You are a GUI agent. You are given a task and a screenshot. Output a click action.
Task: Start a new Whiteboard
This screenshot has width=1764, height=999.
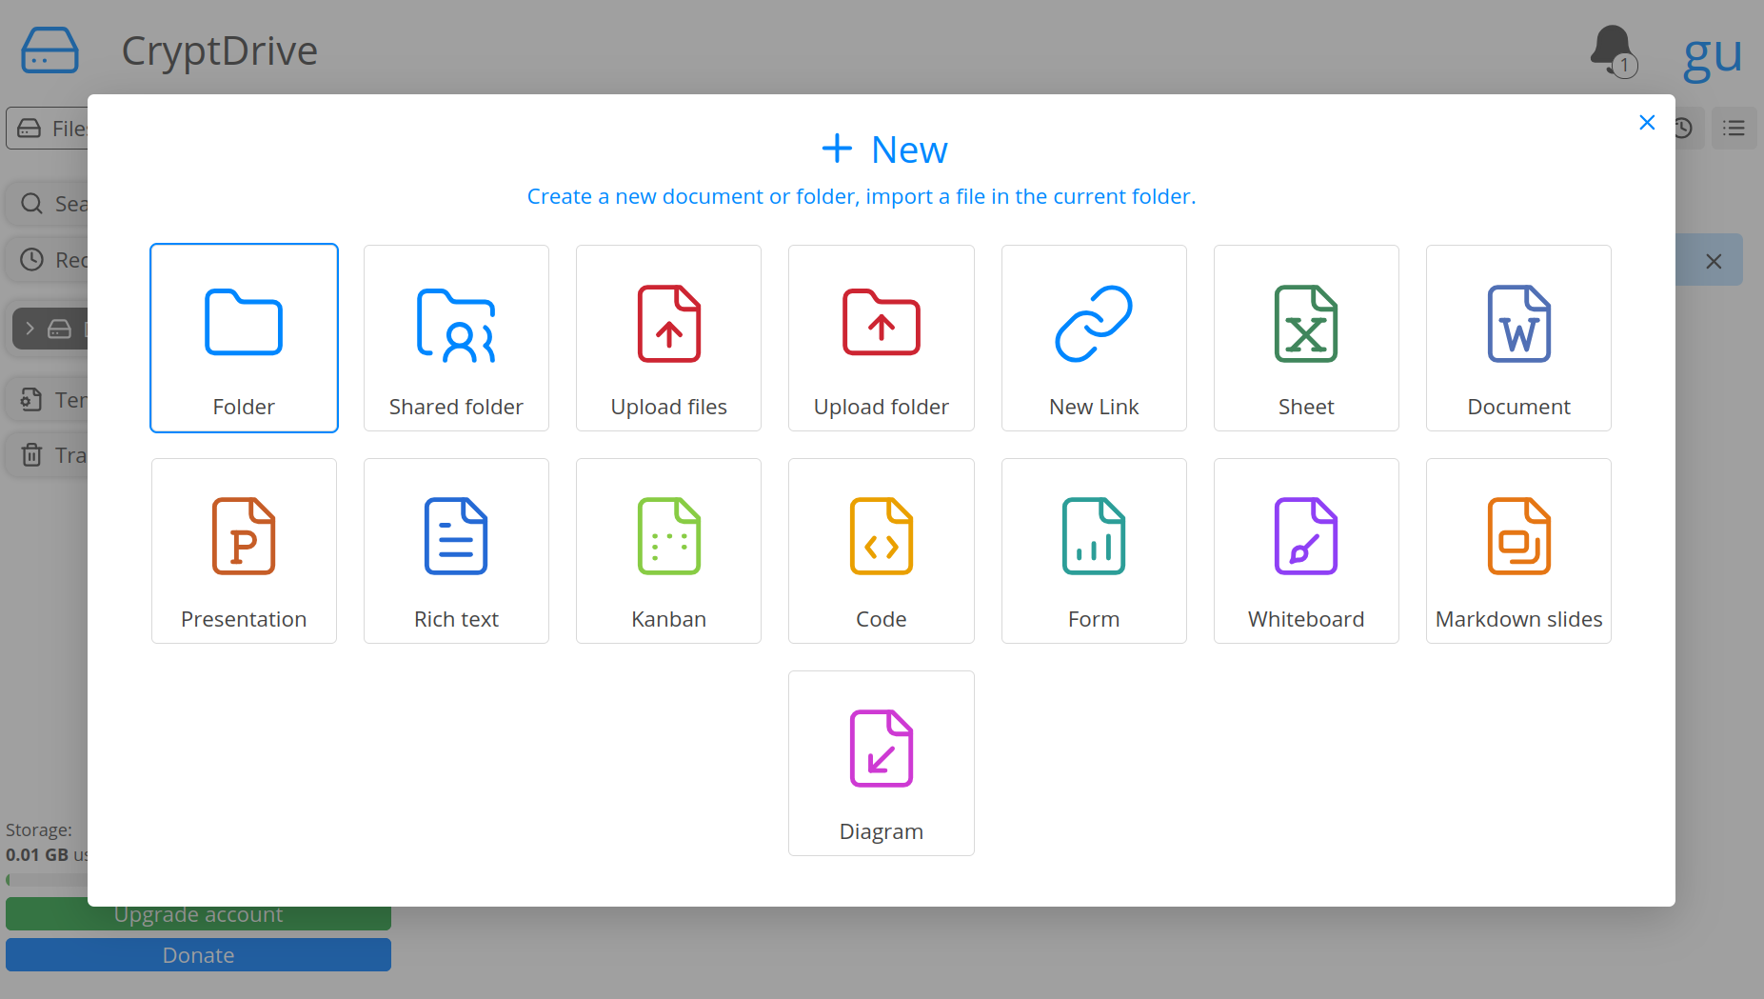(x=1306, y=550)
